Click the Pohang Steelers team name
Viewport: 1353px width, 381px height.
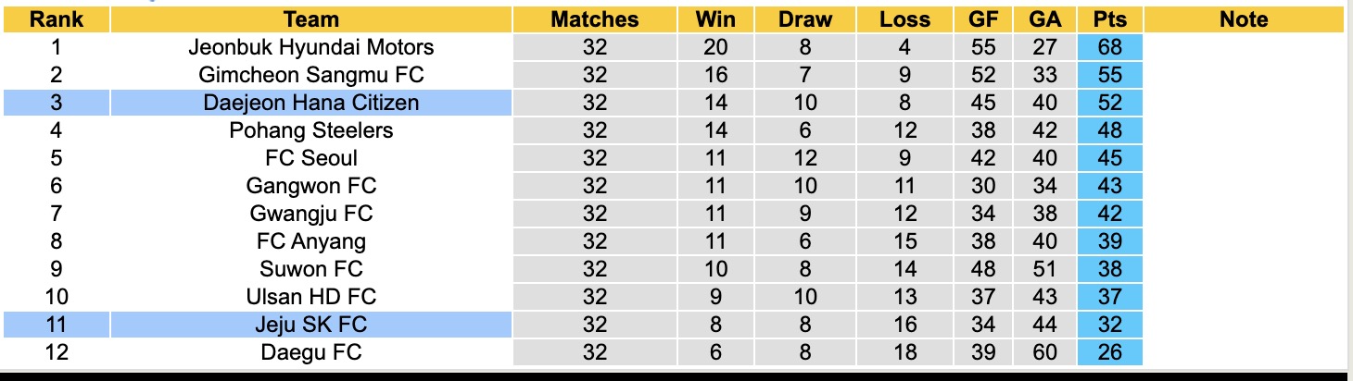310,129
